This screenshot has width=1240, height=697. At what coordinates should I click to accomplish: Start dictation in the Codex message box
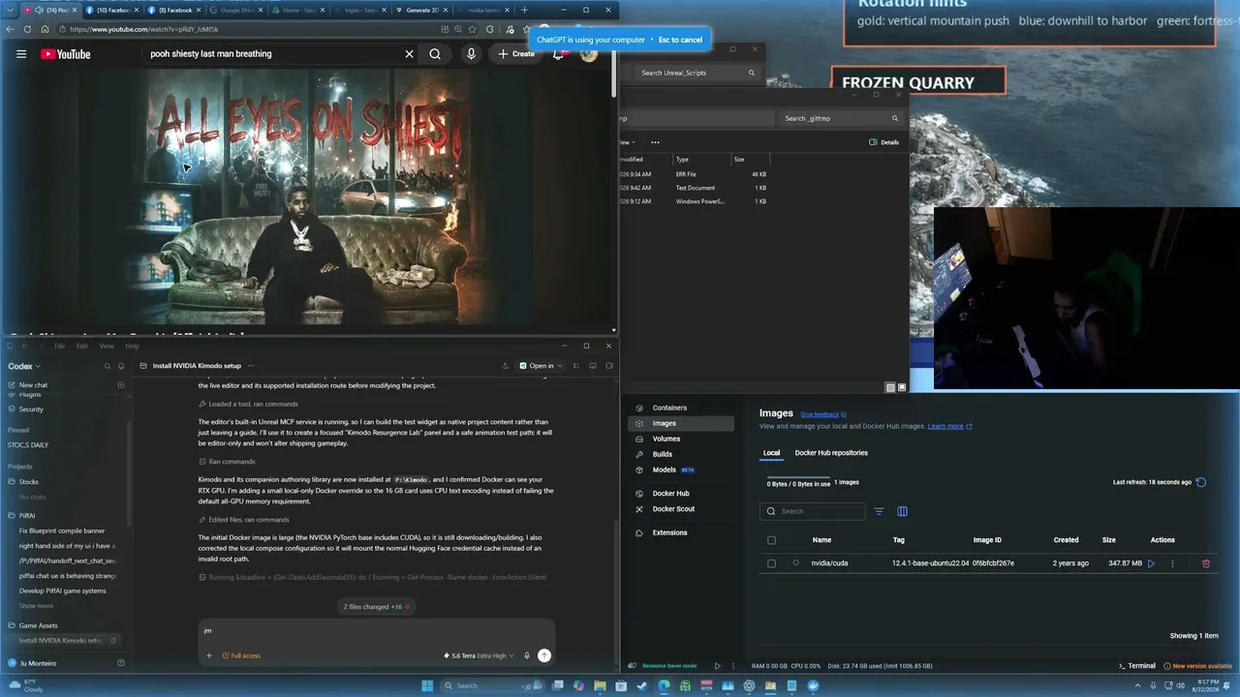point(527,655)
